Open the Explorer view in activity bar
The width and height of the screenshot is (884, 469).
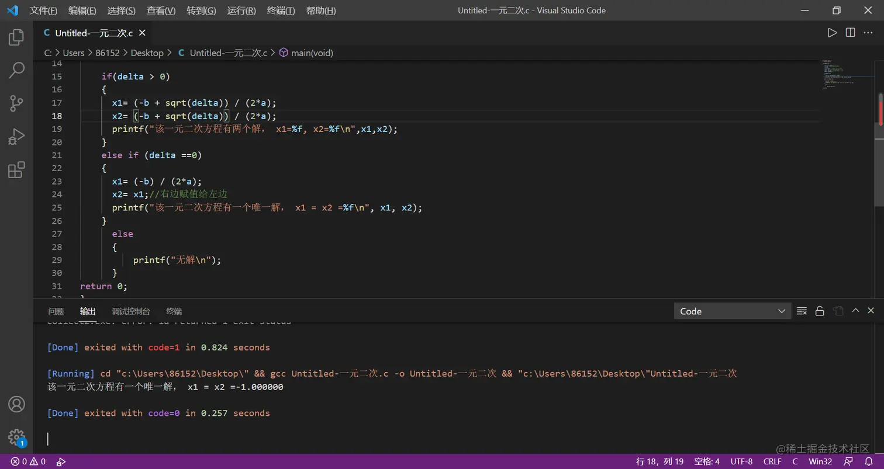16,37
